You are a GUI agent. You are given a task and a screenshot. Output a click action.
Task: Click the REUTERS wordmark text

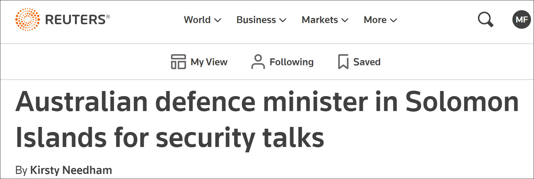[75, 20]
